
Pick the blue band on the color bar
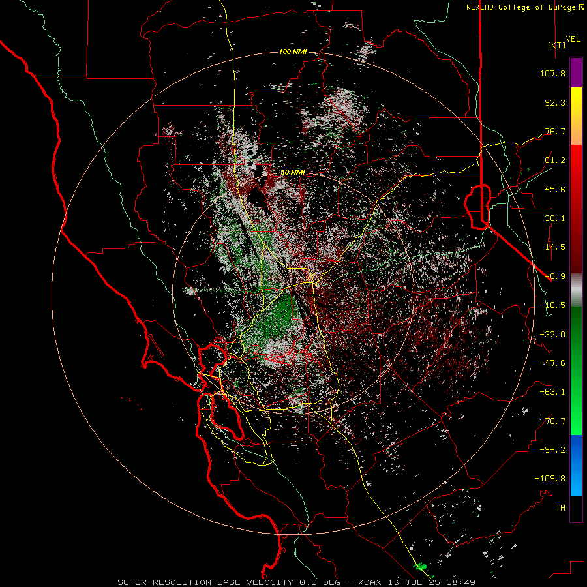pos(576,465)
